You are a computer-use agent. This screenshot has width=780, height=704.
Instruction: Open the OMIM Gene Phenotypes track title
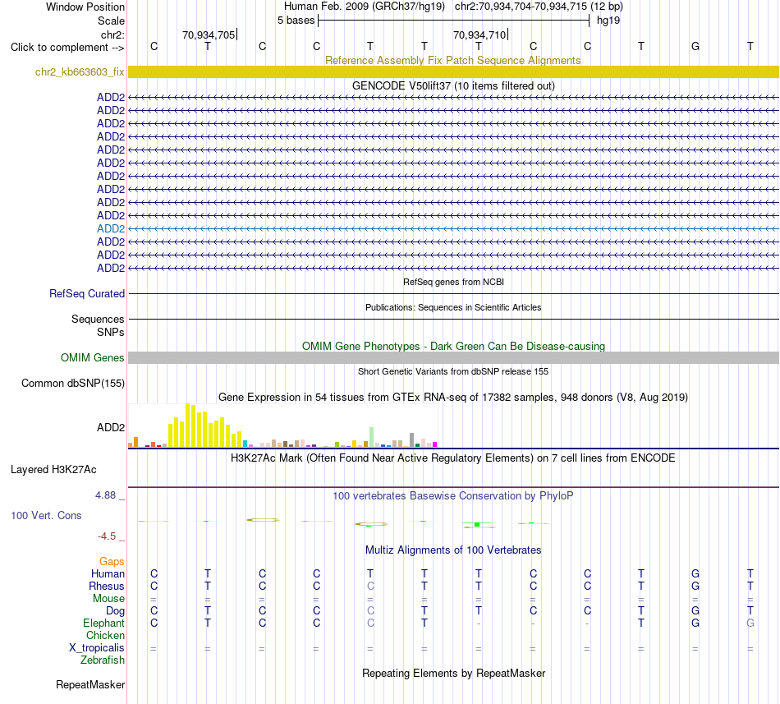(453, 347)
